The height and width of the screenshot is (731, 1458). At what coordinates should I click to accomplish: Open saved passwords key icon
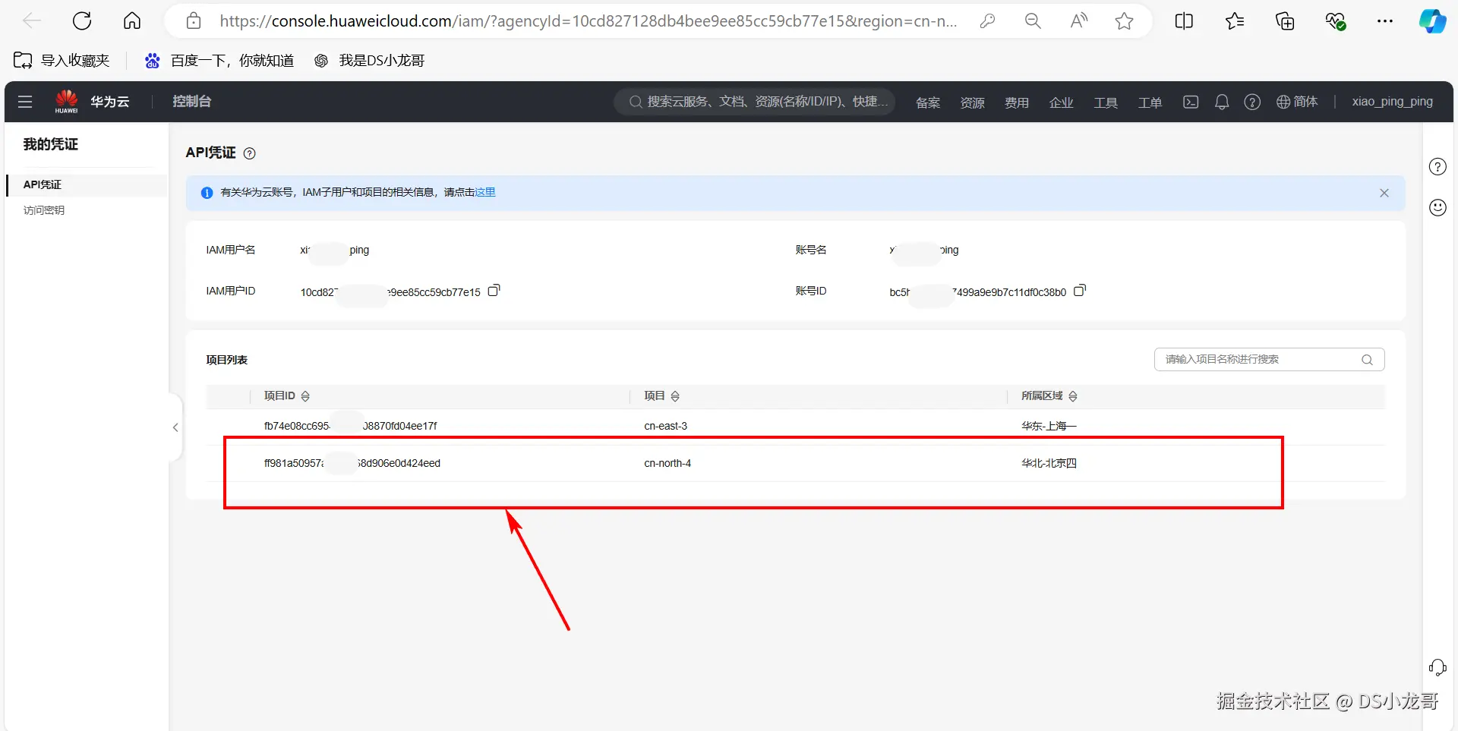pyautogui.click(x=987, y=21)
